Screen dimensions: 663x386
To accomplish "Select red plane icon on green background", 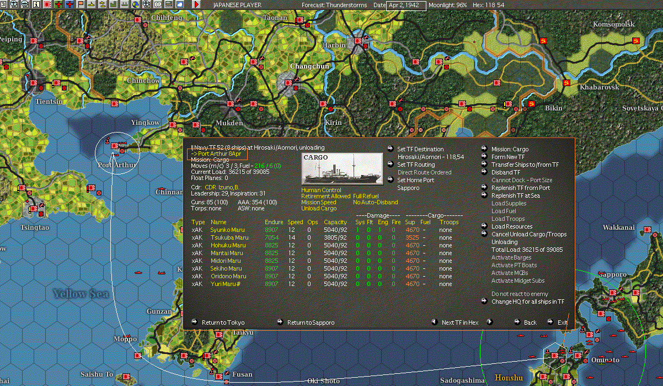I will (58, 4).
